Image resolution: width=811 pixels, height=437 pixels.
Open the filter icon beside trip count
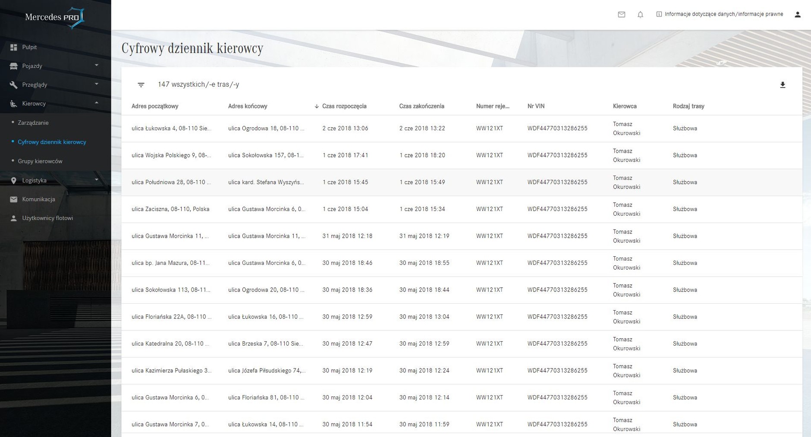tap(141, 85)
